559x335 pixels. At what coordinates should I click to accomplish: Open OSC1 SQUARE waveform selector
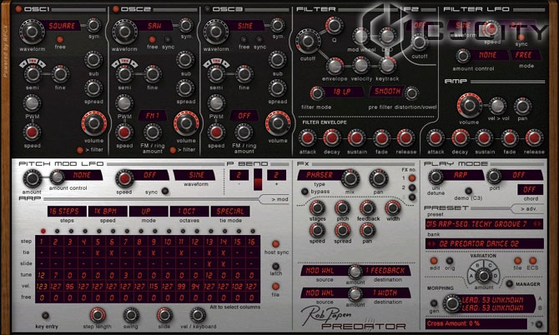(x=62, y=26)
